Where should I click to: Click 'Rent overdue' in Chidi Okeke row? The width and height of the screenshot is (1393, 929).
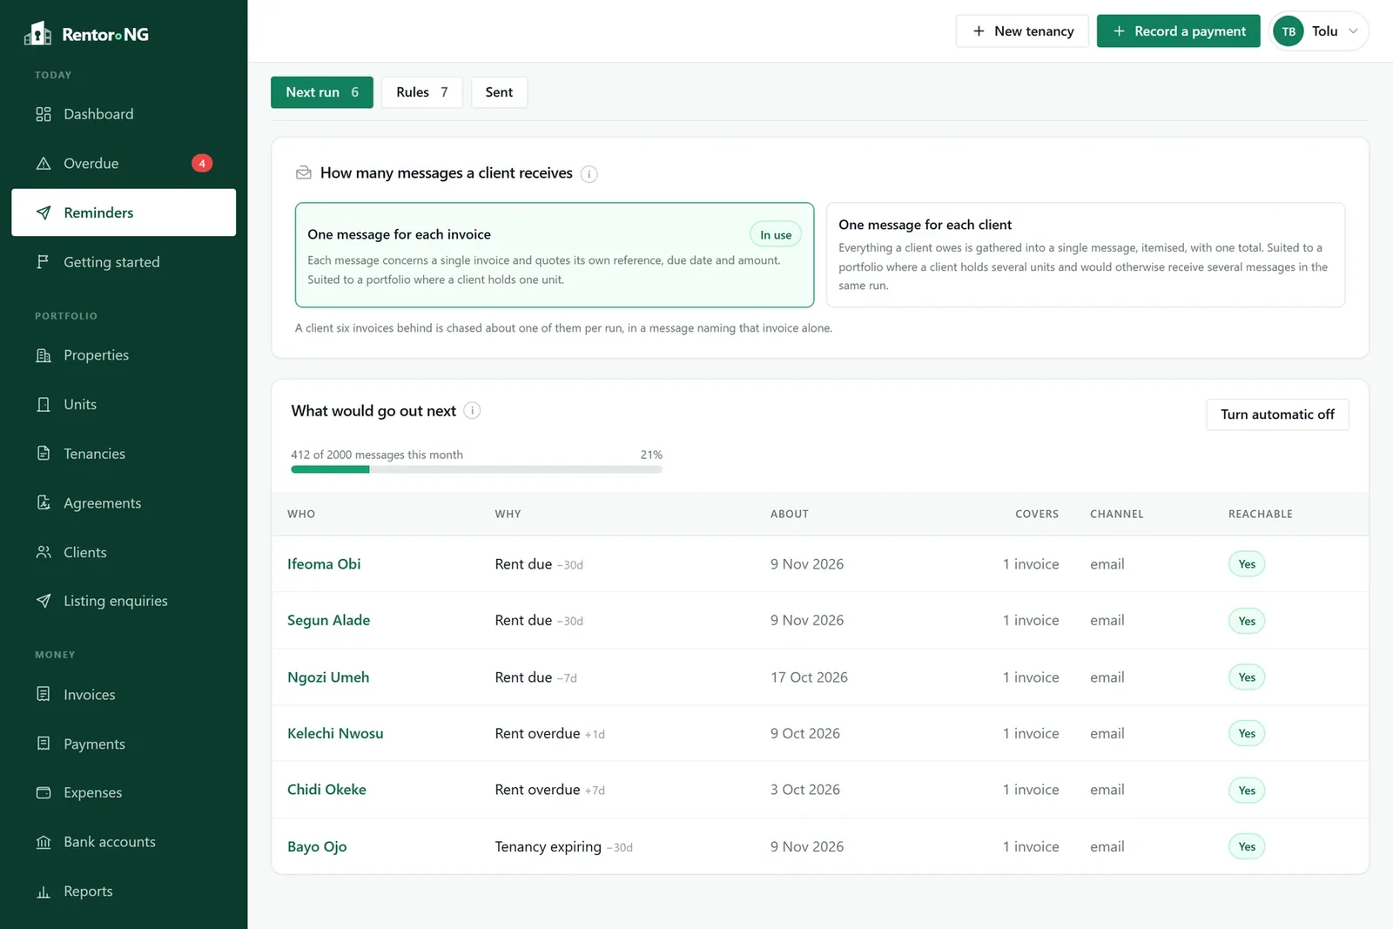pos(537,790)
